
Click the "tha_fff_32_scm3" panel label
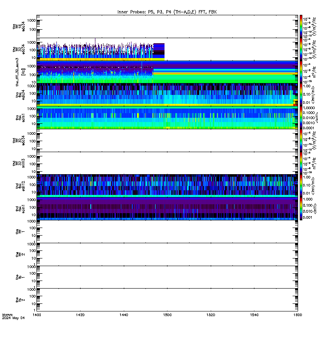17,72
